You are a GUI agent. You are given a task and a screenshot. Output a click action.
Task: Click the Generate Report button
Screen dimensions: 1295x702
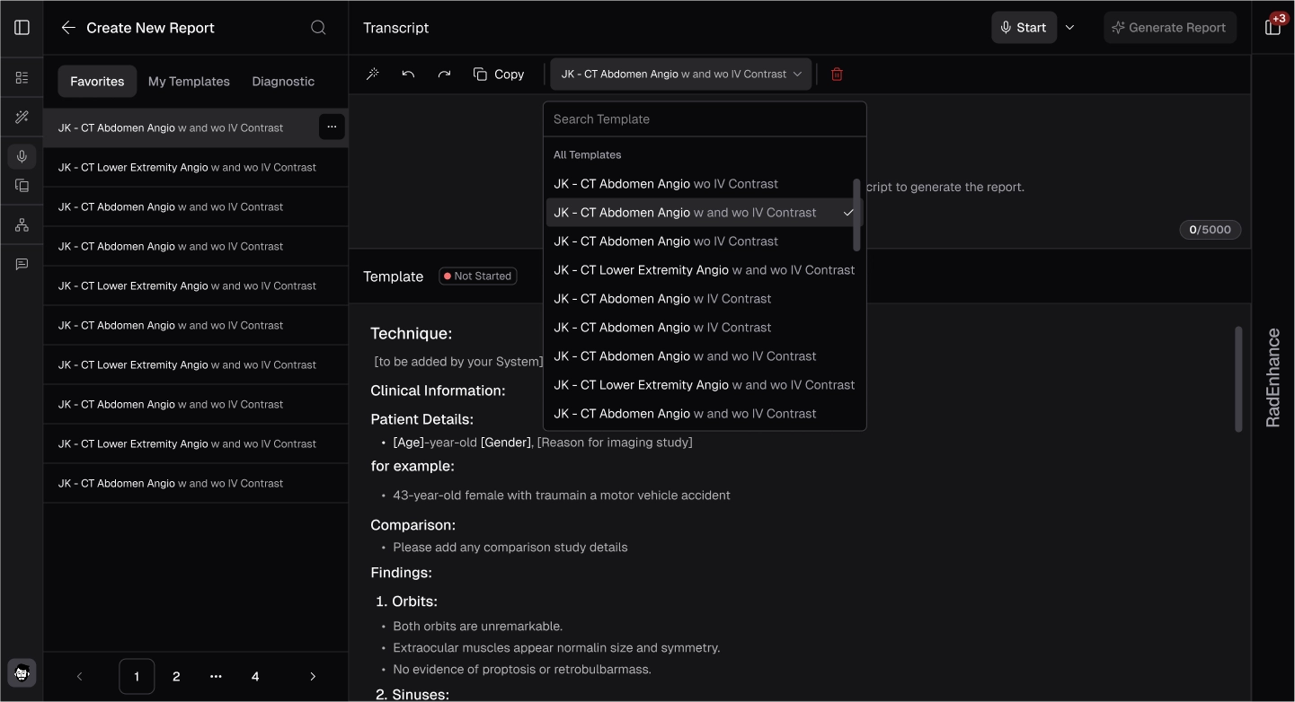1169,28
